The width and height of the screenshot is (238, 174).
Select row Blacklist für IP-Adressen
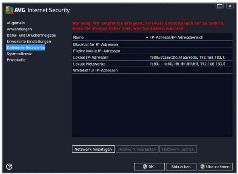click(x=152, y=44)
